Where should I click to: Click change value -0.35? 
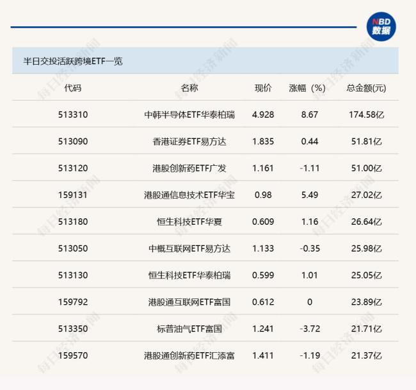pyautogui.click(x=310, y=248)
